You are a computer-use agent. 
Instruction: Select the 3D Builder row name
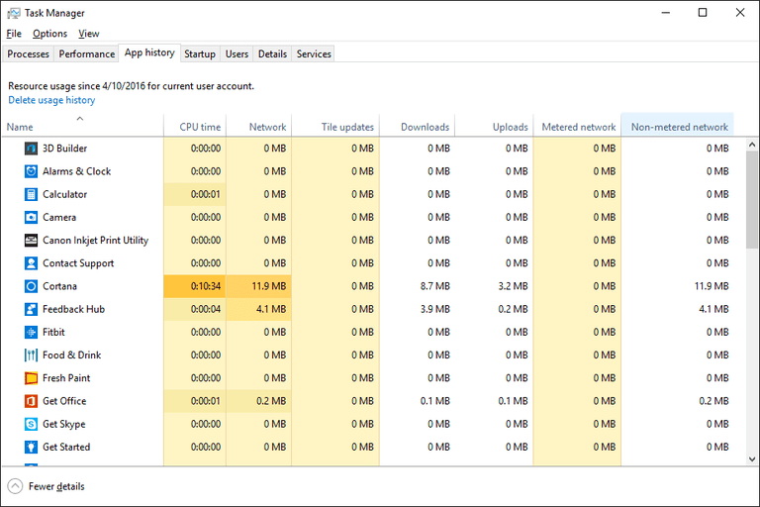[65, 149]
